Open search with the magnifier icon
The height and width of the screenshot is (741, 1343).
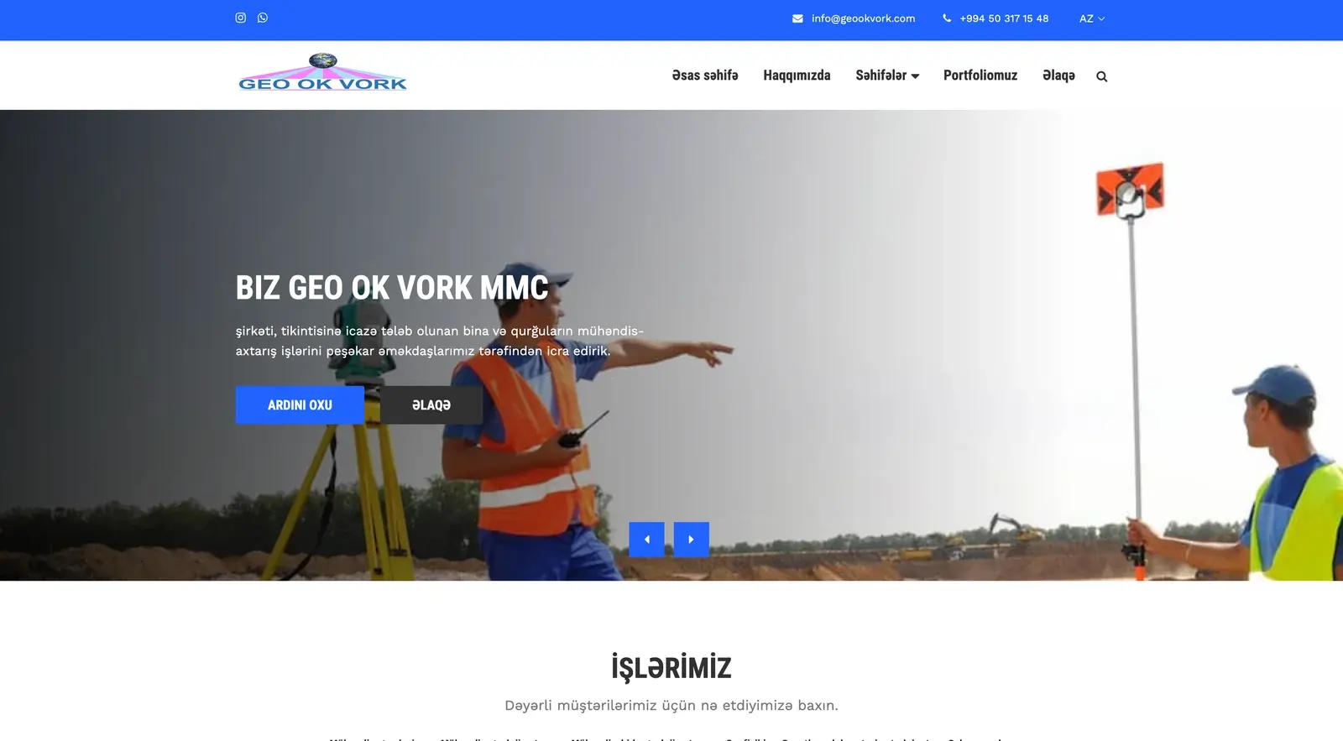click(1101, 76)
